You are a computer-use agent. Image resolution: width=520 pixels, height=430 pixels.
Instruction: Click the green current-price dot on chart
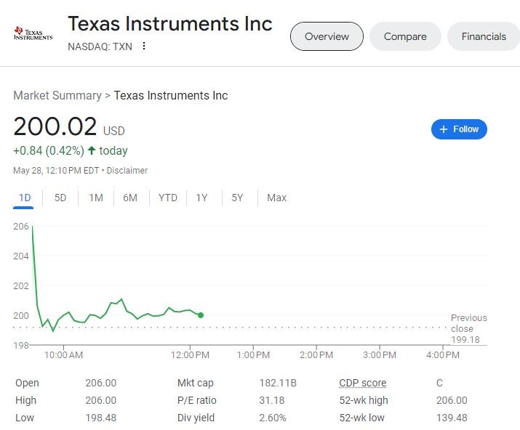point(201,315)
